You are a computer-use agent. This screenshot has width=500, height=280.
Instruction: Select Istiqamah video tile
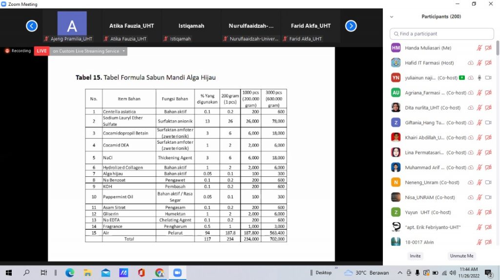(191, 26)
